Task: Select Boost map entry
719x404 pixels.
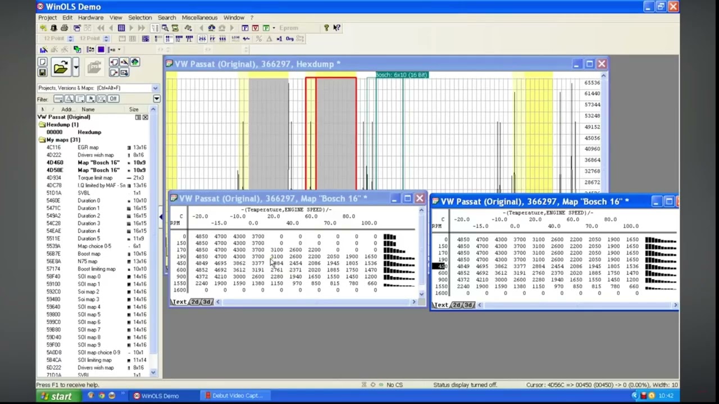Action: [89, 254]
